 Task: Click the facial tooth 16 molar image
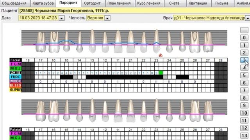click(54, 42)
